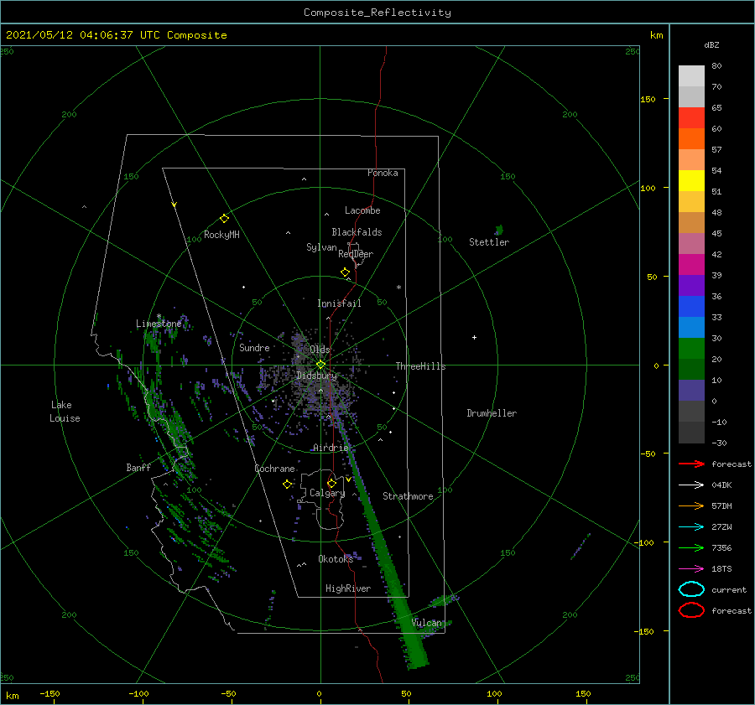Screen dimensions: 755x705
Task: Click the yellow radar site marker at Olds
Action: 320,365
